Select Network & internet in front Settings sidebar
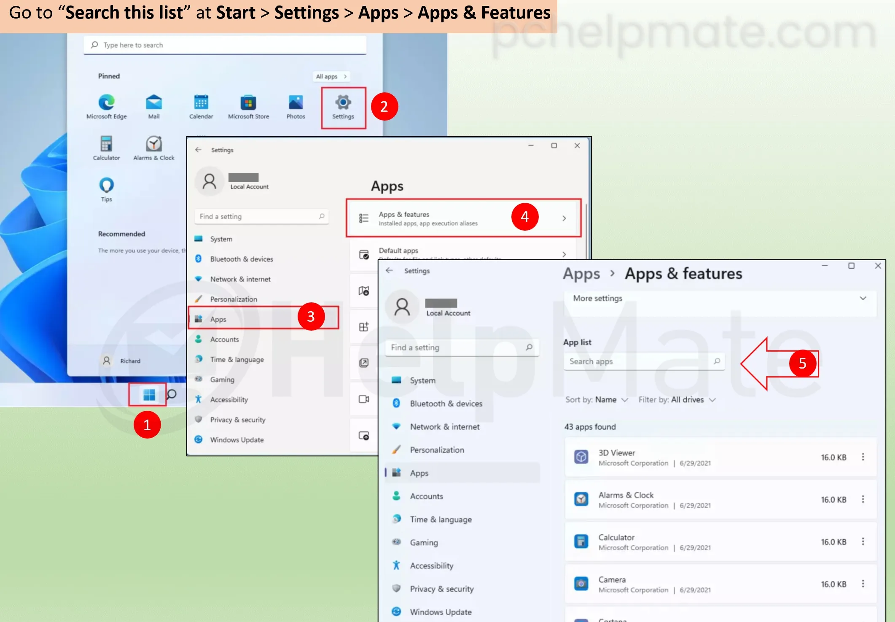The image size is (895, 622). (x=462, y=427)
